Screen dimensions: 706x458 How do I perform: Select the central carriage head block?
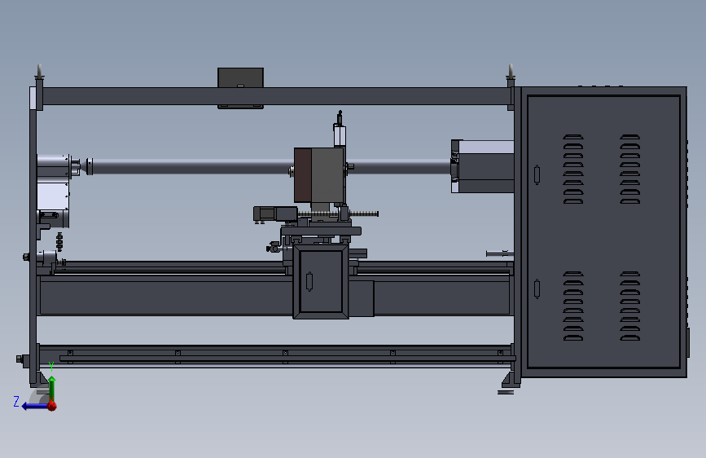(319, 175)
